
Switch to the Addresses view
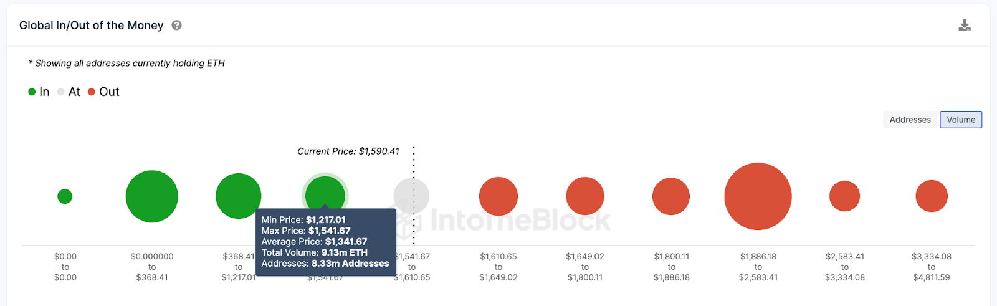(x=910, y=120)
